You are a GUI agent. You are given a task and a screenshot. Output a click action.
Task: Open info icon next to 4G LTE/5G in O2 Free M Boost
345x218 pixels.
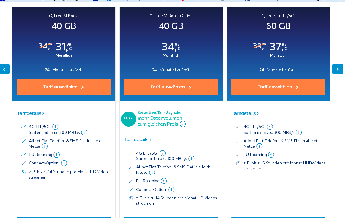pos(55,127)
